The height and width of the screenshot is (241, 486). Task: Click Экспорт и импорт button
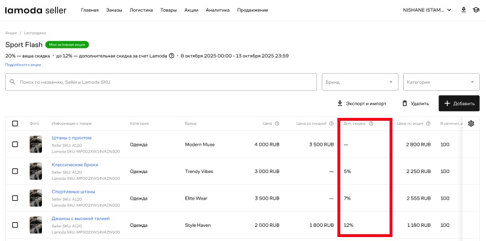click(x=362, y=104)
